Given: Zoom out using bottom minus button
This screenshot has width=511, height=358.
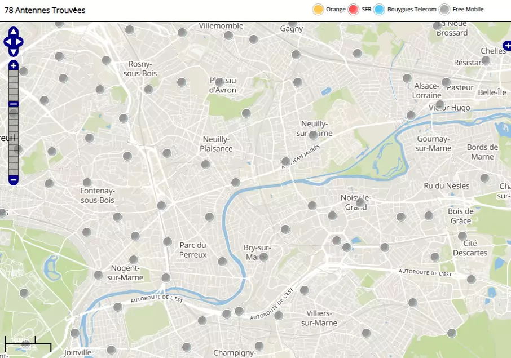Looking at the screenshot, I should point(14,180).
